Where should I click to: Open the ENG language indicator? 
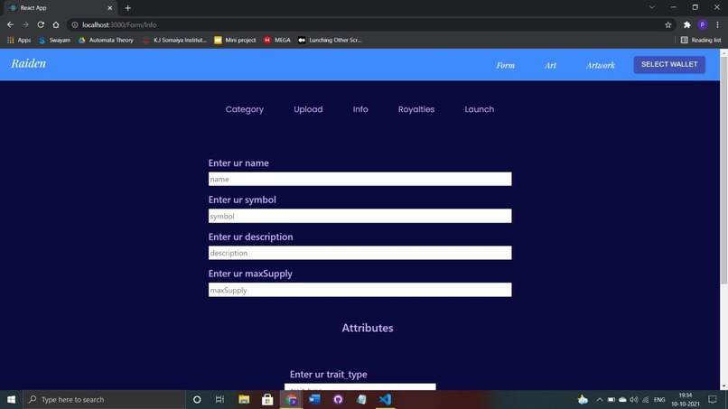pyautogui.click(x=659, y=399)
